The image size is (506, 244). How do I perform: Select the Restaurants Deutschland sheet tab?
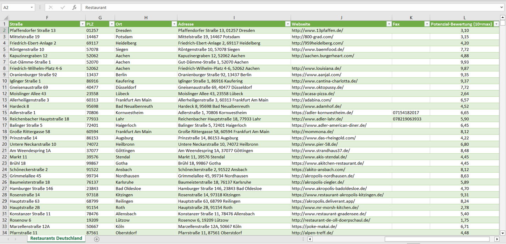(56, 238)
